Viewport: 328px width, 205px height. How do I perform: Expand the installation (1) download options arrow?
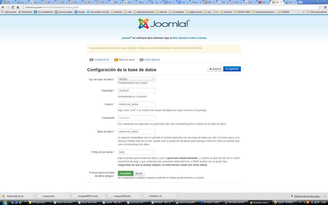pyautogui.click(x=177, y=196)
